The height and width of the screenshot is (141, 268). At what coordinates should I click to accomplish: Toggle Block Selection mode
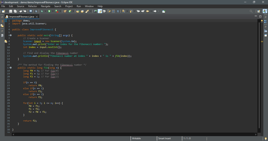point(113,11)
